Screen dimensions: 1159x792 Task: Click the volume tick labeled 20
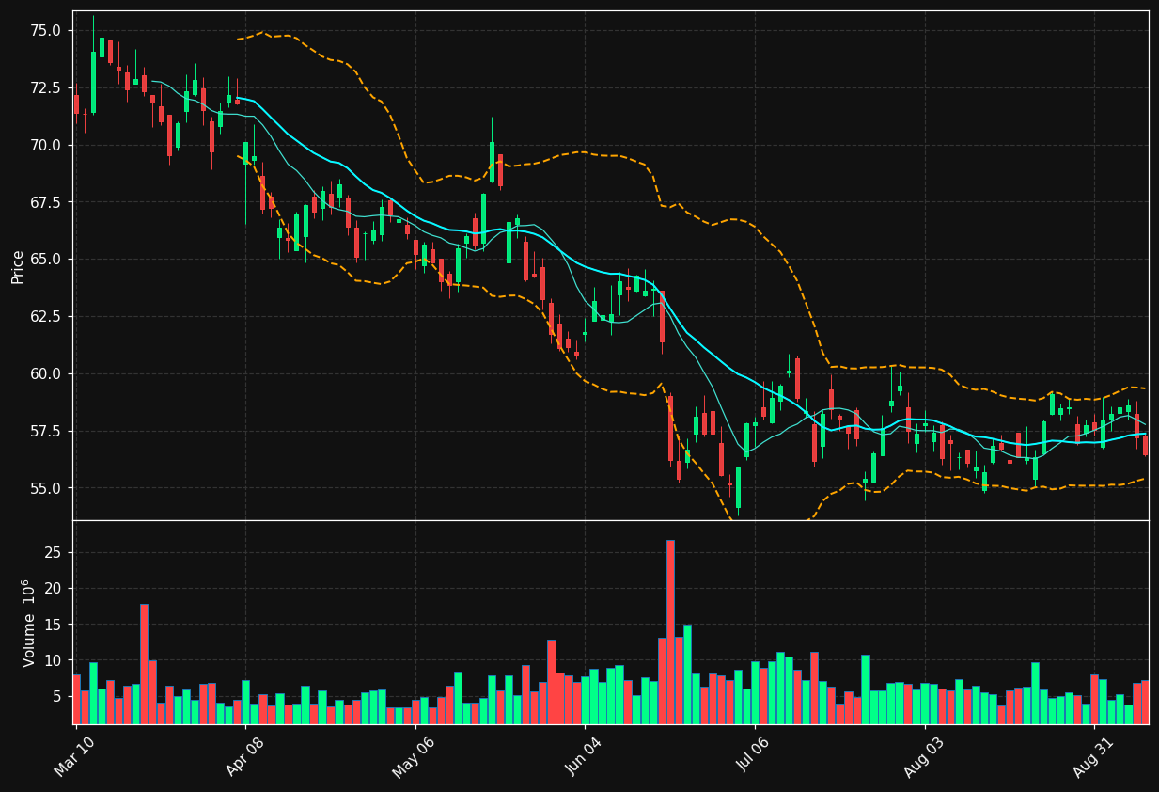[x=54, y=588]
